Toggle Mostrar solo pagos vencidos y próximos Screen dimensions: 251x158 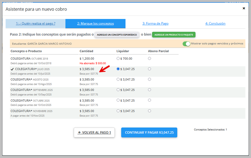[186, 44]
